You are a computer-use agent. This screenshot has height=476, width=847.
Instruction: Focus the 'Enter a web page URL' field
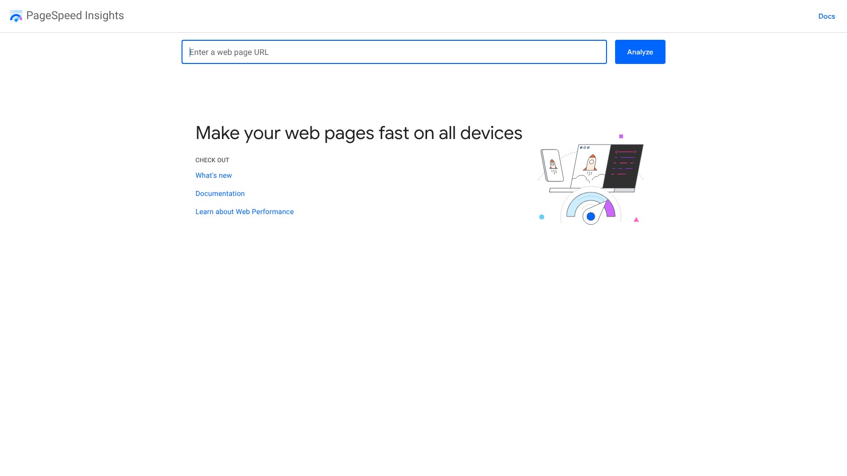(394, 52)
